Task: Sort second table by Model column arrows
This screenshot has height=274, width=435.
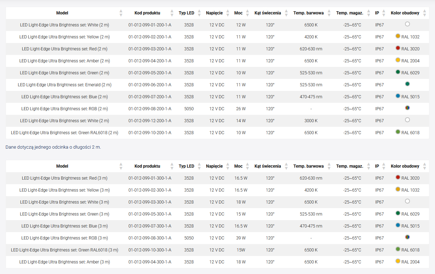Action: click(121, 166)
